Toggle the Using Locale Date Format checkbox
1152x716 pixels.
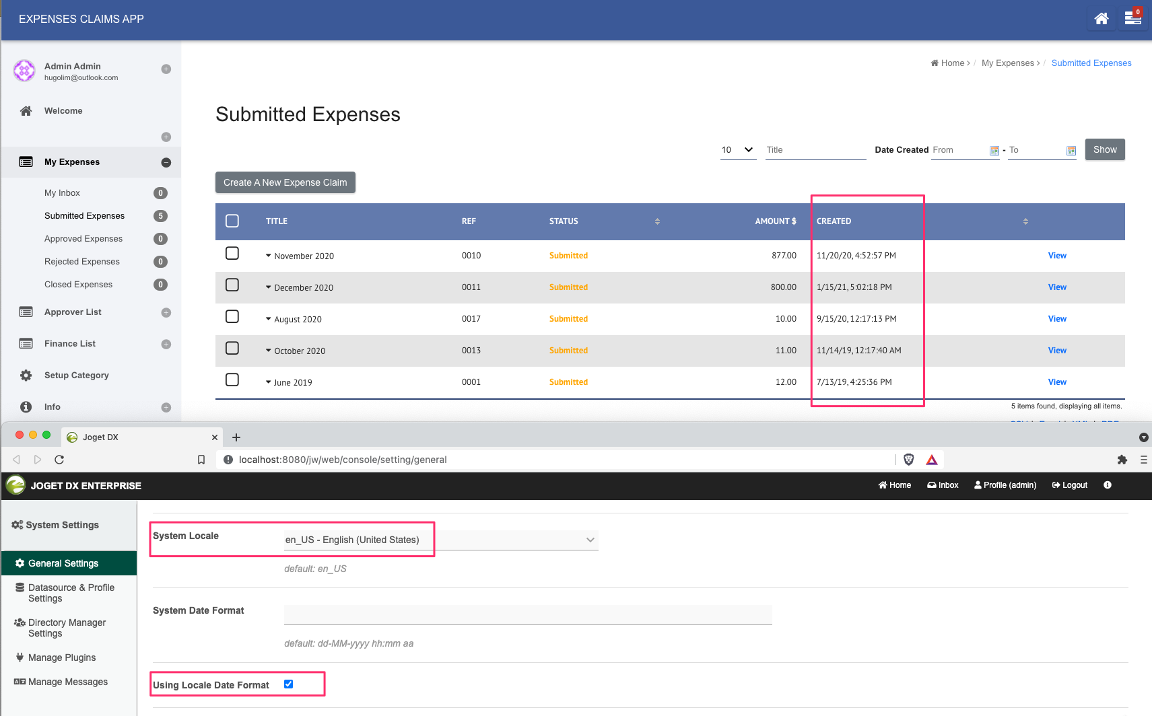coord(289,684)
